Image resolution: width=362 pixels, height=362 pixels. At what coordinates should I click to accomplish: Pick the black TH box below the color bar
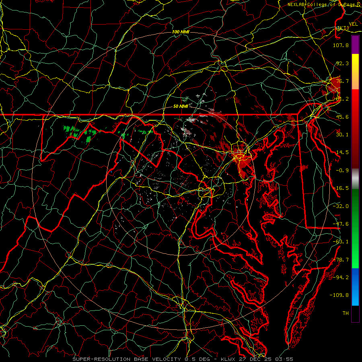355,314
